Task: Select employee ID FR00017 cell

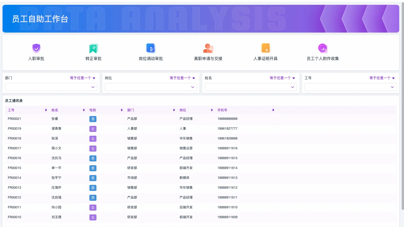Action: tap(14, 148)
